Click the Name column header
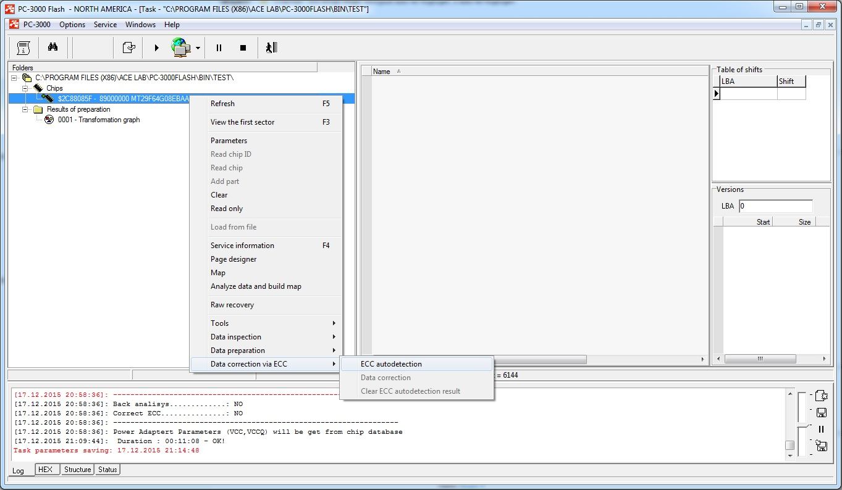 (x=540, y=72)
